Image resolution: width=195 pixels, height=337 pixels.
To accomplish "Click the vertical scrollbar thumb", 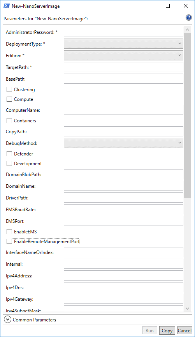I will [x=187, y=116].
